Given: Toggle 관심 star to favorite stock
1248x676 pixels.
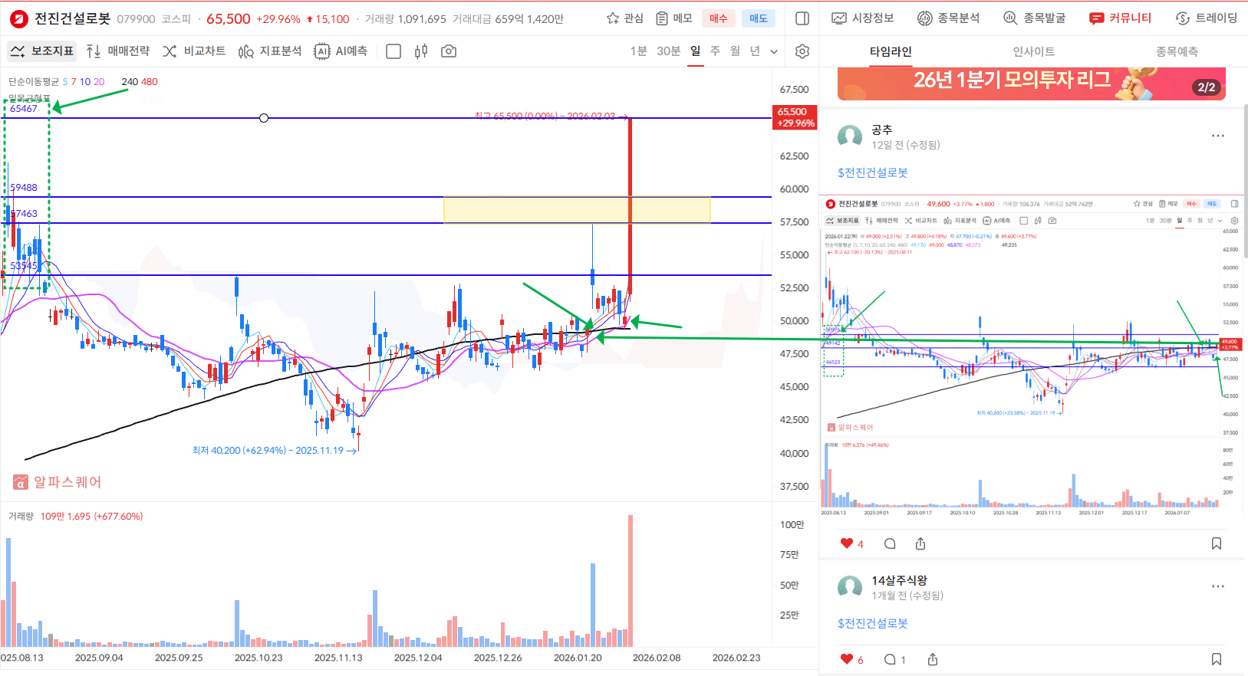Looking at the screenshot, I should point(624,18).
